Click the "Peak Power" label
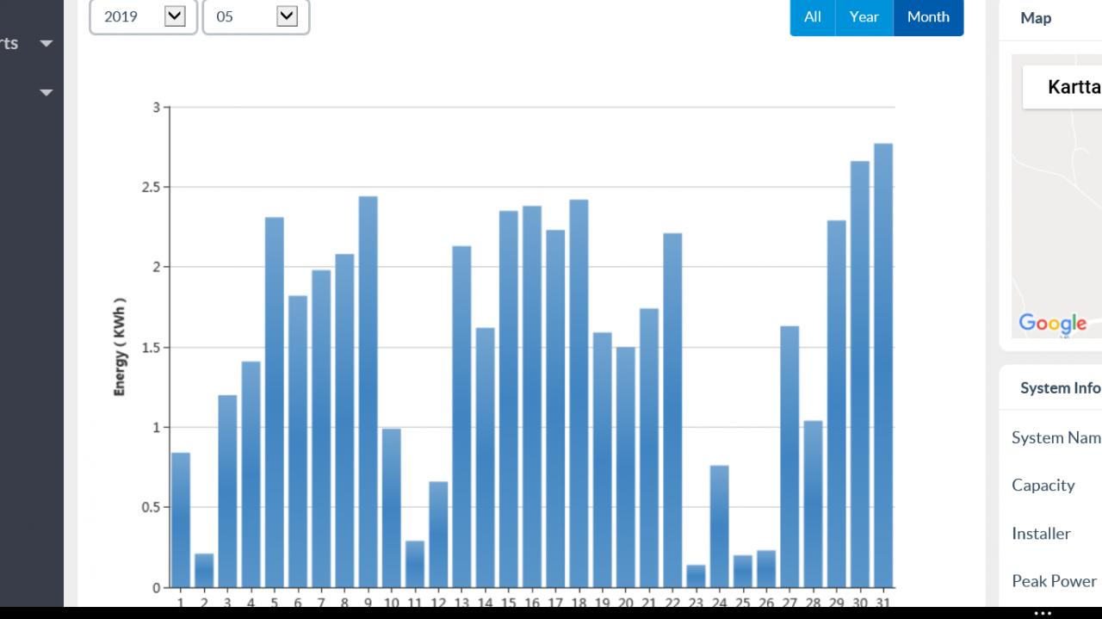 click(x=1055, y=581)
